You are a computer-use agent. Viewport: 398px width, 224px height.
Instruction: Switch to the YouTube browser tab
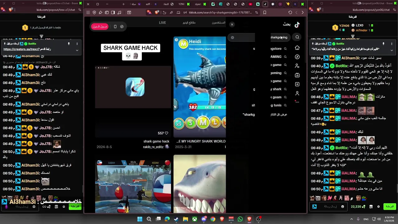250,4
